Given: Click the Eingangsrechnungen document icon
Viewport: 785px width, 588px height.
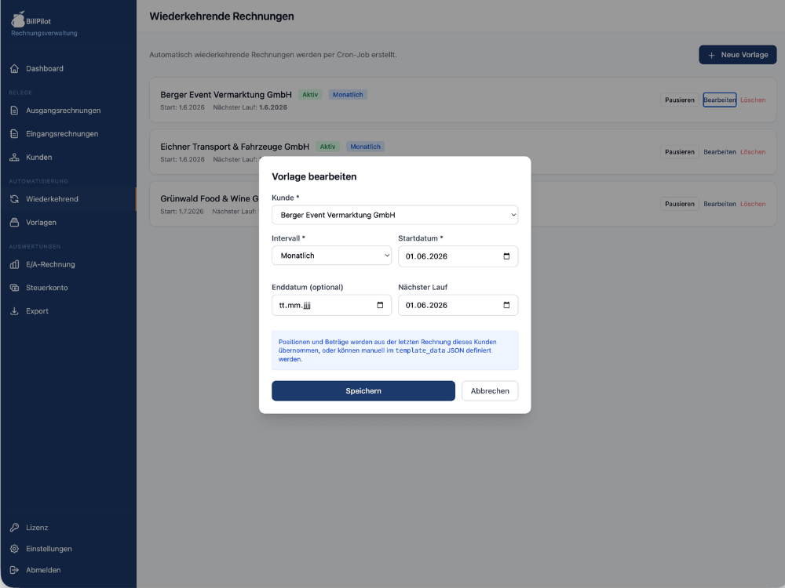Looking at the screenshot, I should coord(14,134).
